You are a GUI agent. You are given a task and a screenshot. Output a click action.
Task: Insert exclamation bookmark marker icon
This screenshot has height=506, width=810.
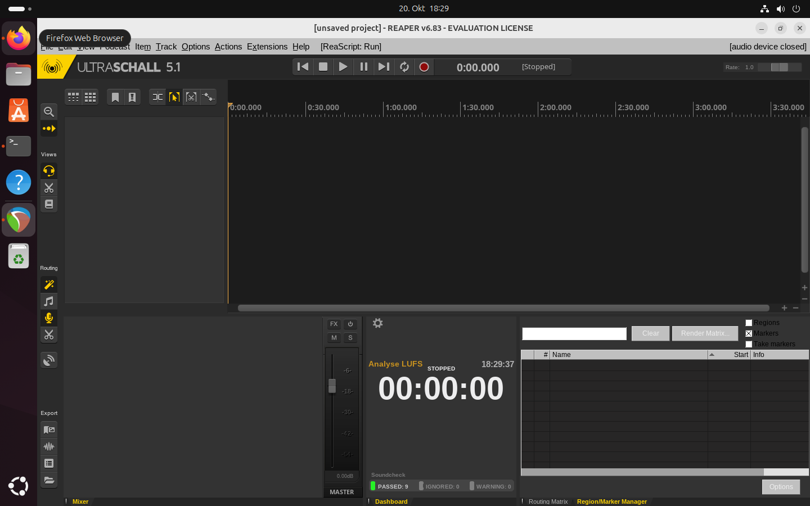[132, 97]
